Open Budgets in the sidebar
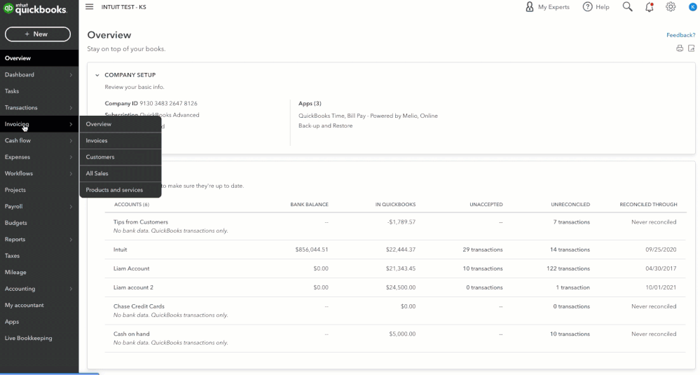This screenshot has height=375, width=700. [39, 223]
